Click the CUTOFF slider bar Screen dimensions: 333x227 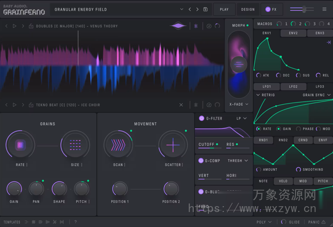click(x=210, y=148)
